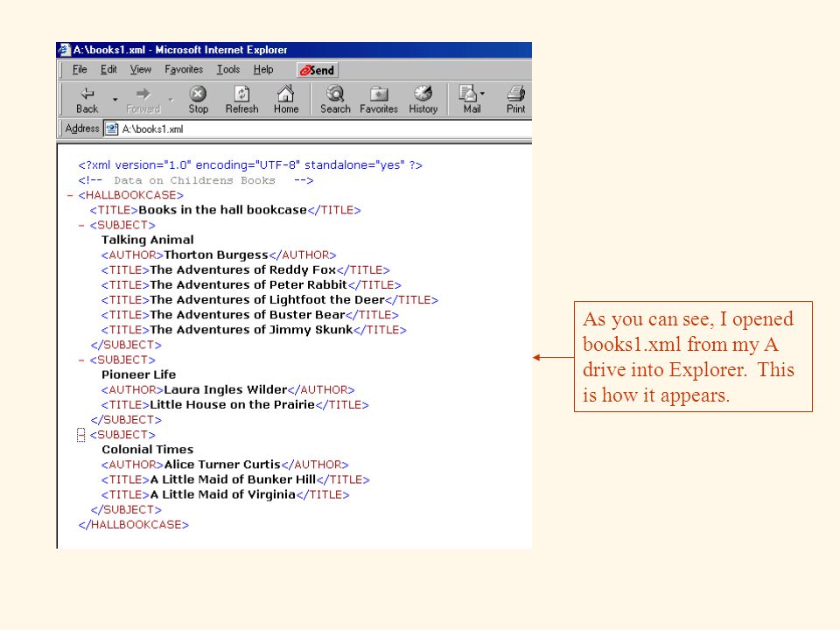Click the grayed Forward toolbar button
This screenshot has width=840, height=630.
(143, 100)
